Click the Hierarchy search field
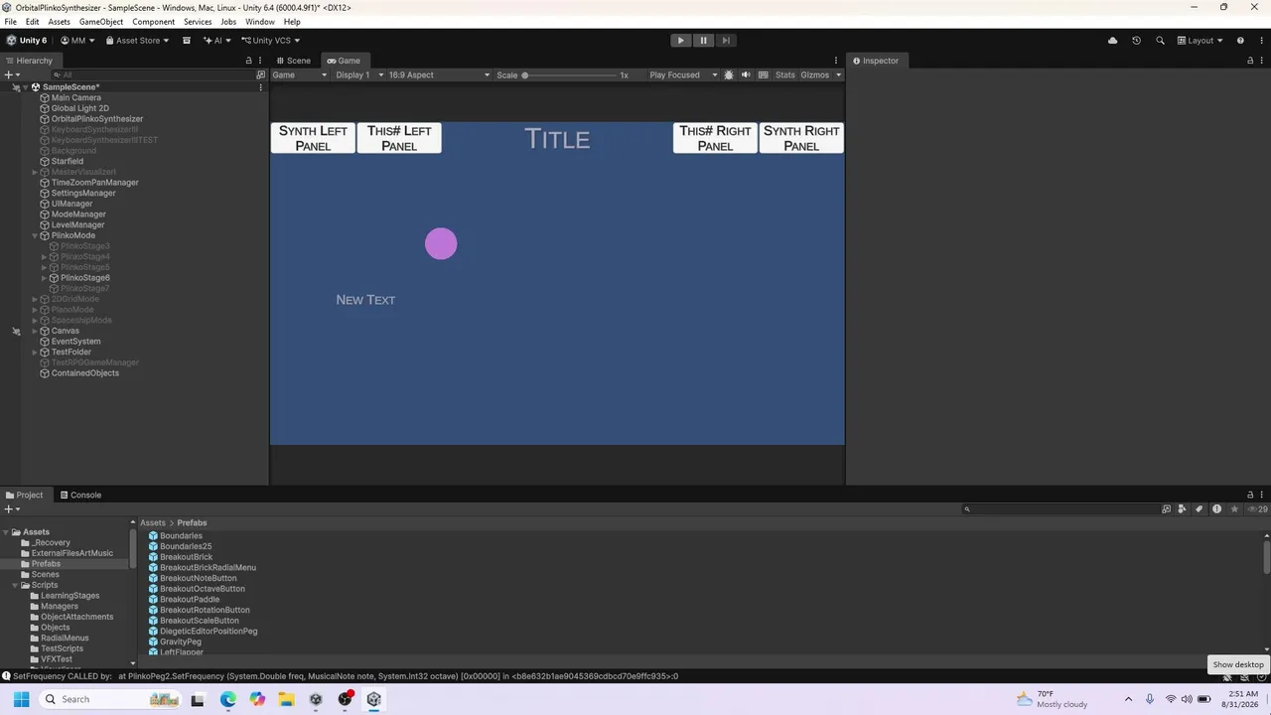 click(153, 75)
